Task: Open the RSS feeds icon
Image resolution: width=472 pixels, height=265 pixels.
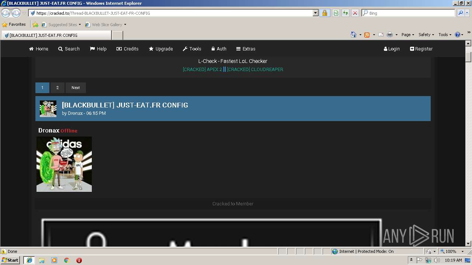Action: 367,35
